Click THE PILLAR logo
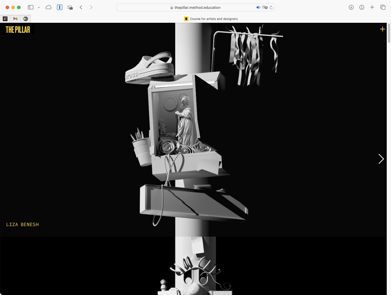The height and width of the screenshot is (295, 391). tap(18, 29)
